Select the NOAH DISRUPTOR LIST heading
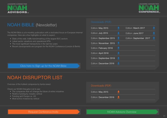 pos(35,77)
